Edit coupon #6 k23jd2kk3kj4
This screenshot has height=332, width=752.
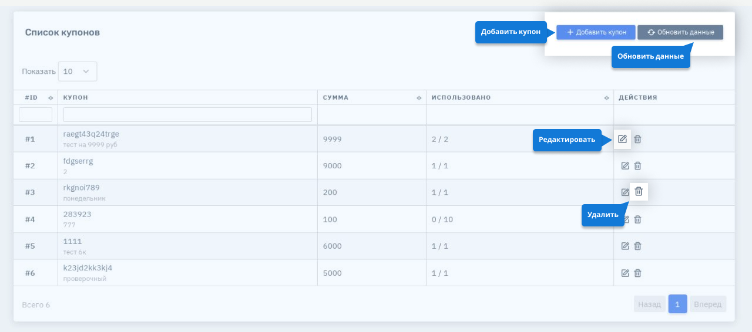(x=625, y=273)
